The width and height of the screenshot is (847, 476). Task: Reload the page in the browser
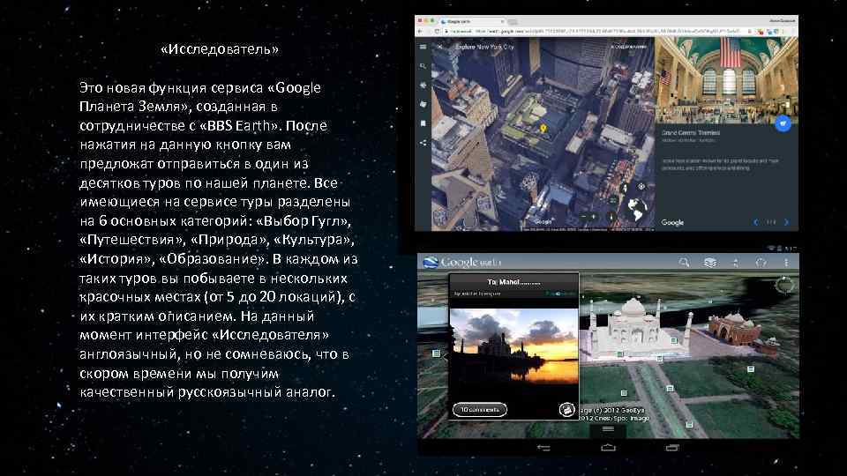click(437, 32)
